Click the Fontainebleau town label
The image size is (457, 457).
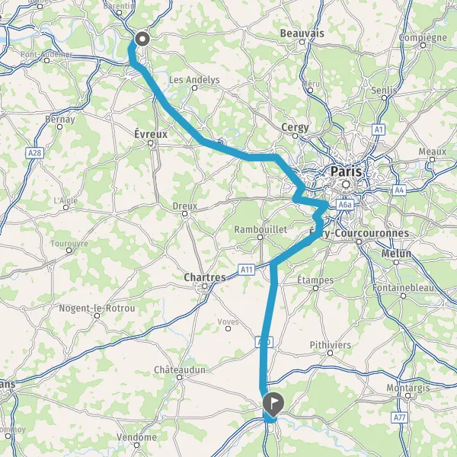(404, 288)
